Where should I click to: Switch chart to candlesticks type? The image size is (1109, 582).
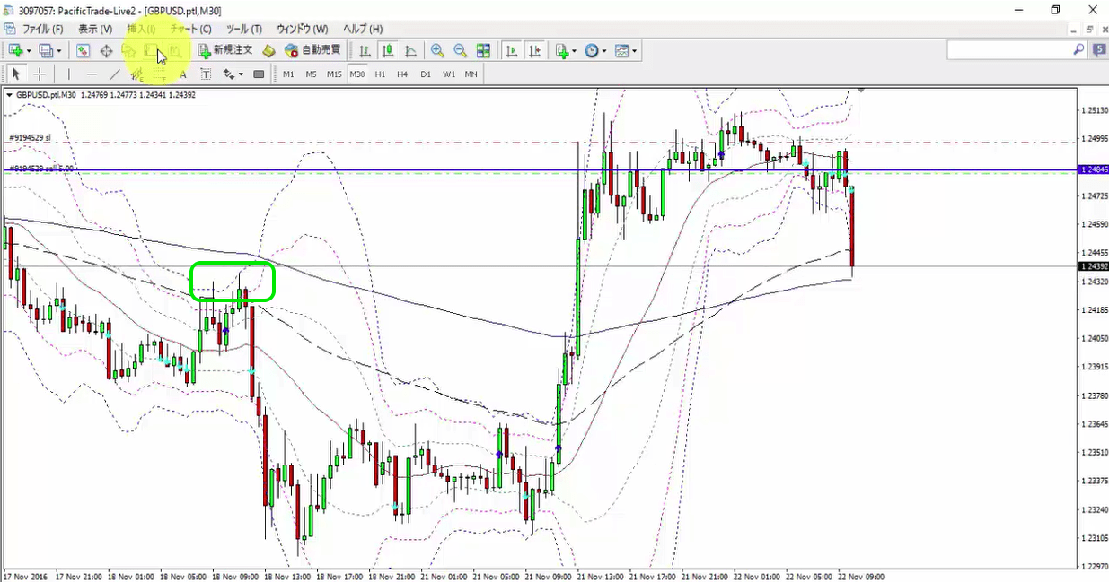tap(388, 51)
